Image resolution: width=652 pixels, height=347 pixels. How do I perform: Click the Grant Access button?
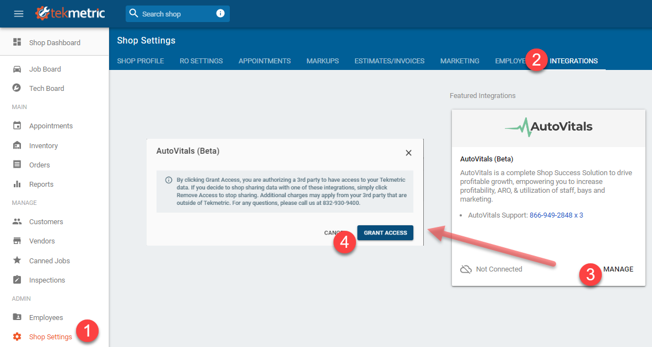[385, 233]
